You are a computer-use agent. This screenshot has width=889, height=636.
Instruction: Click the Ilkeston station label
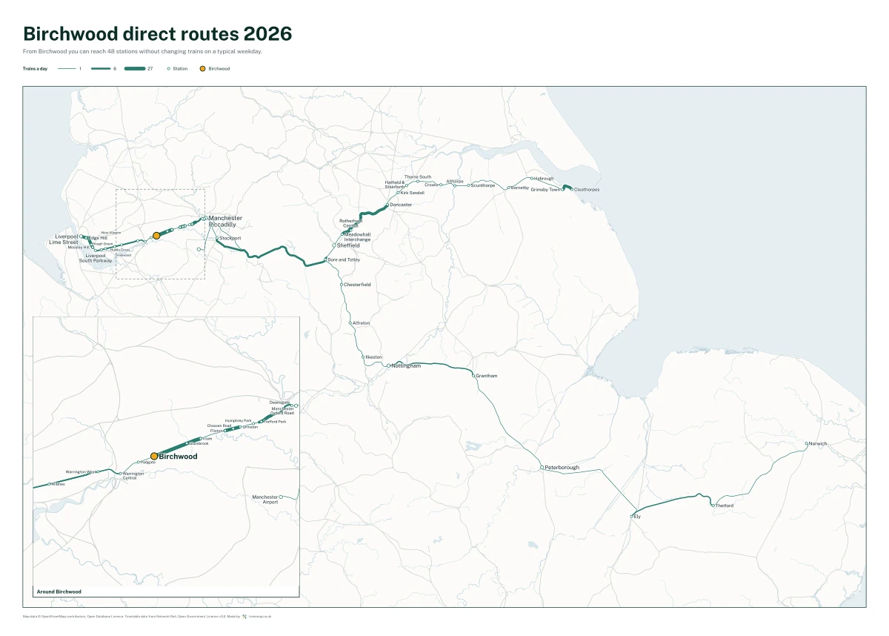pyautogui.click(x=374, y=357)
